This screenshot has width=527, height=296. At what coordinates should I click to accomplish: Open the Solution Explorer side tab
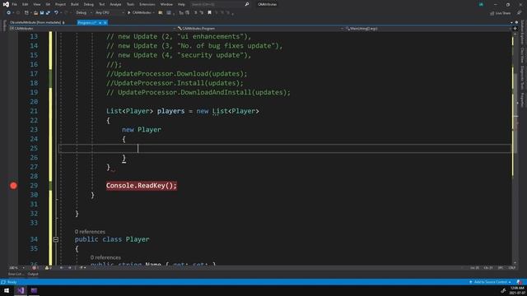coord(522,32)
